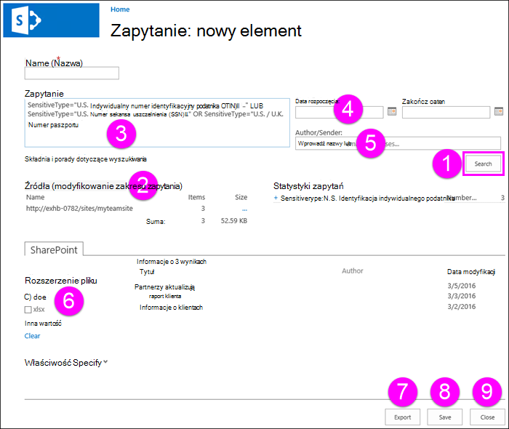Viewport: 509px width, 429px height.
Task: Focus the Name (Nazwa) input field
Action: 72,73
